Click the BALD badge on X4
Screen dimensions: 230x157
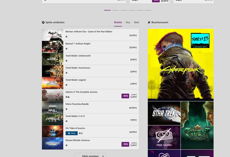pos(72,133)
